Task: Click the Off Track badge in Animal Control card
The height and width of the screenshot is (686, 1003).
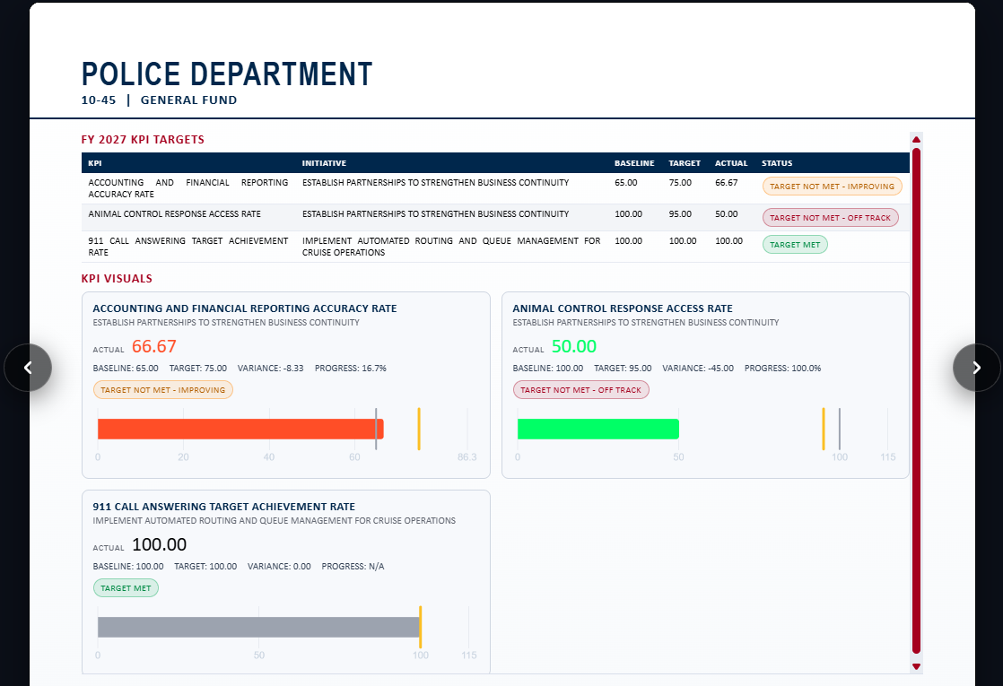Action: click(580, 389)
